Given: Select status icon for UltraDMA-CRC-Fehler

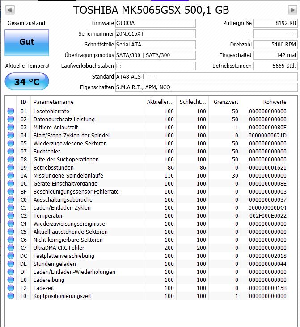Looking at the screenshot, I should click(11, 248).
